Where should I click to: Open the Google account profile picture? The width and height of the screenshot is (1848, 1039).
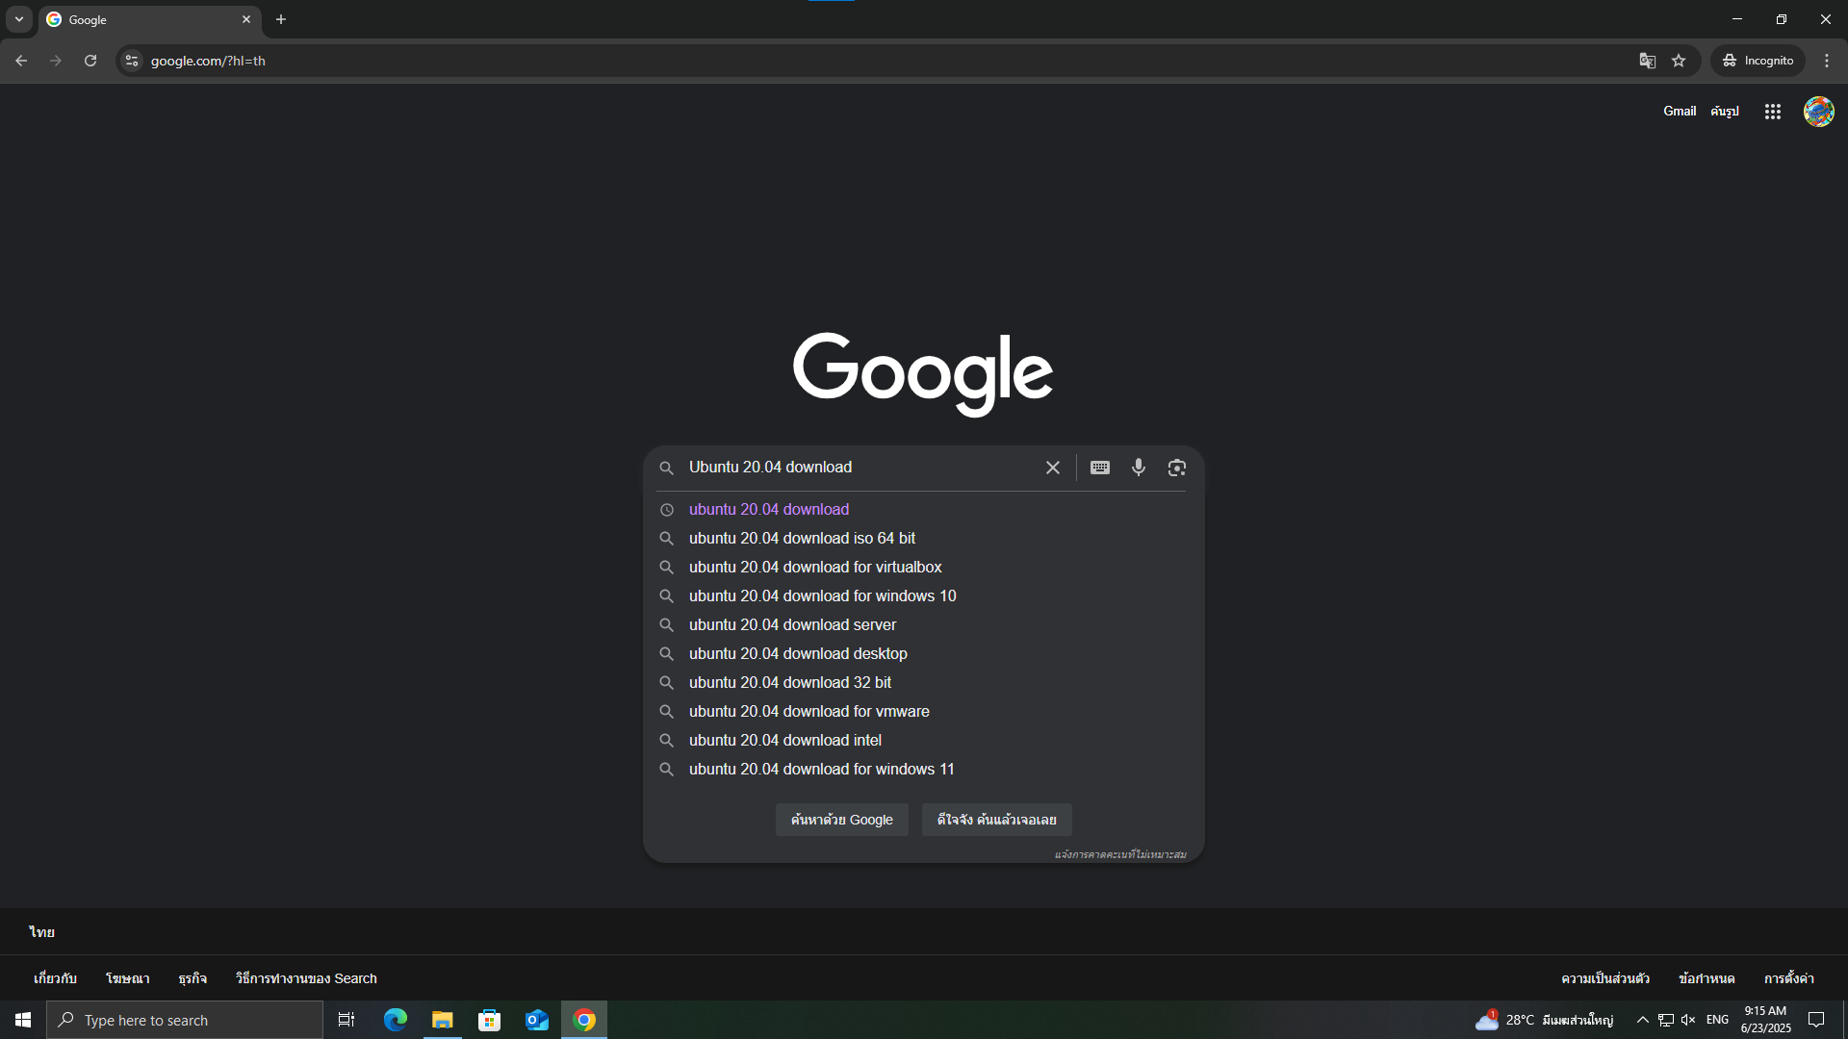(1818, 112)
